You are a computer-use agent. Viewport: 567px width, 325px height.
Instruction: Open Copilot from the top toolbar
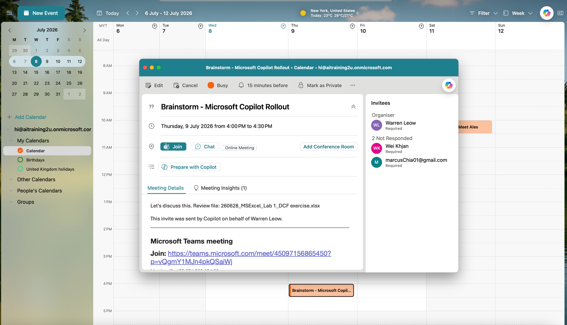(x=547, y=13)
